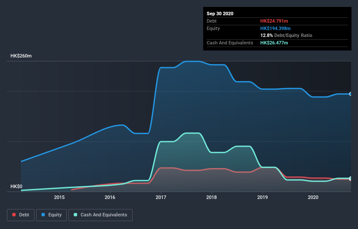Image resolution: width=358 pixels, height=229 pixels.
Task: Click the red Debt legend dot
Action: pyautogui.click(x=14, y=215)
